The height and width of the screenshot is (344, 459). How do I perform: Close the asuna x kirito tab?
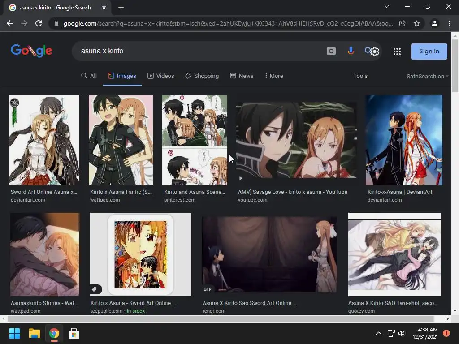(104, 8)
